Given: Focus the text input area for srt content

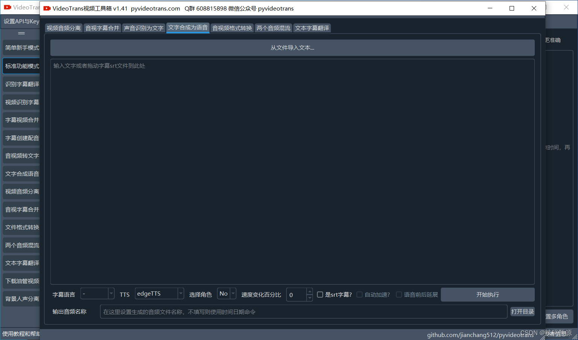Looking at the screenshot, I should [293, 172].
